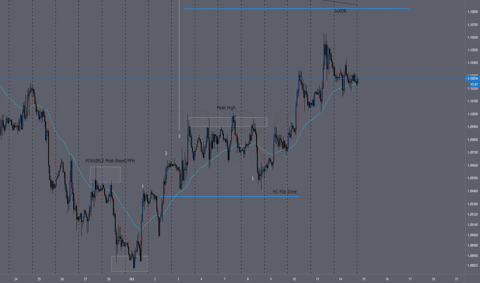Click date label 8 on time axis

click(248, 279)
